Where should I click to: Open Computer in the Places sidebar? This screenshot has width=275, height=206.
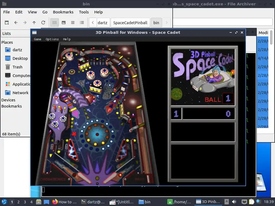pos(17,76)
